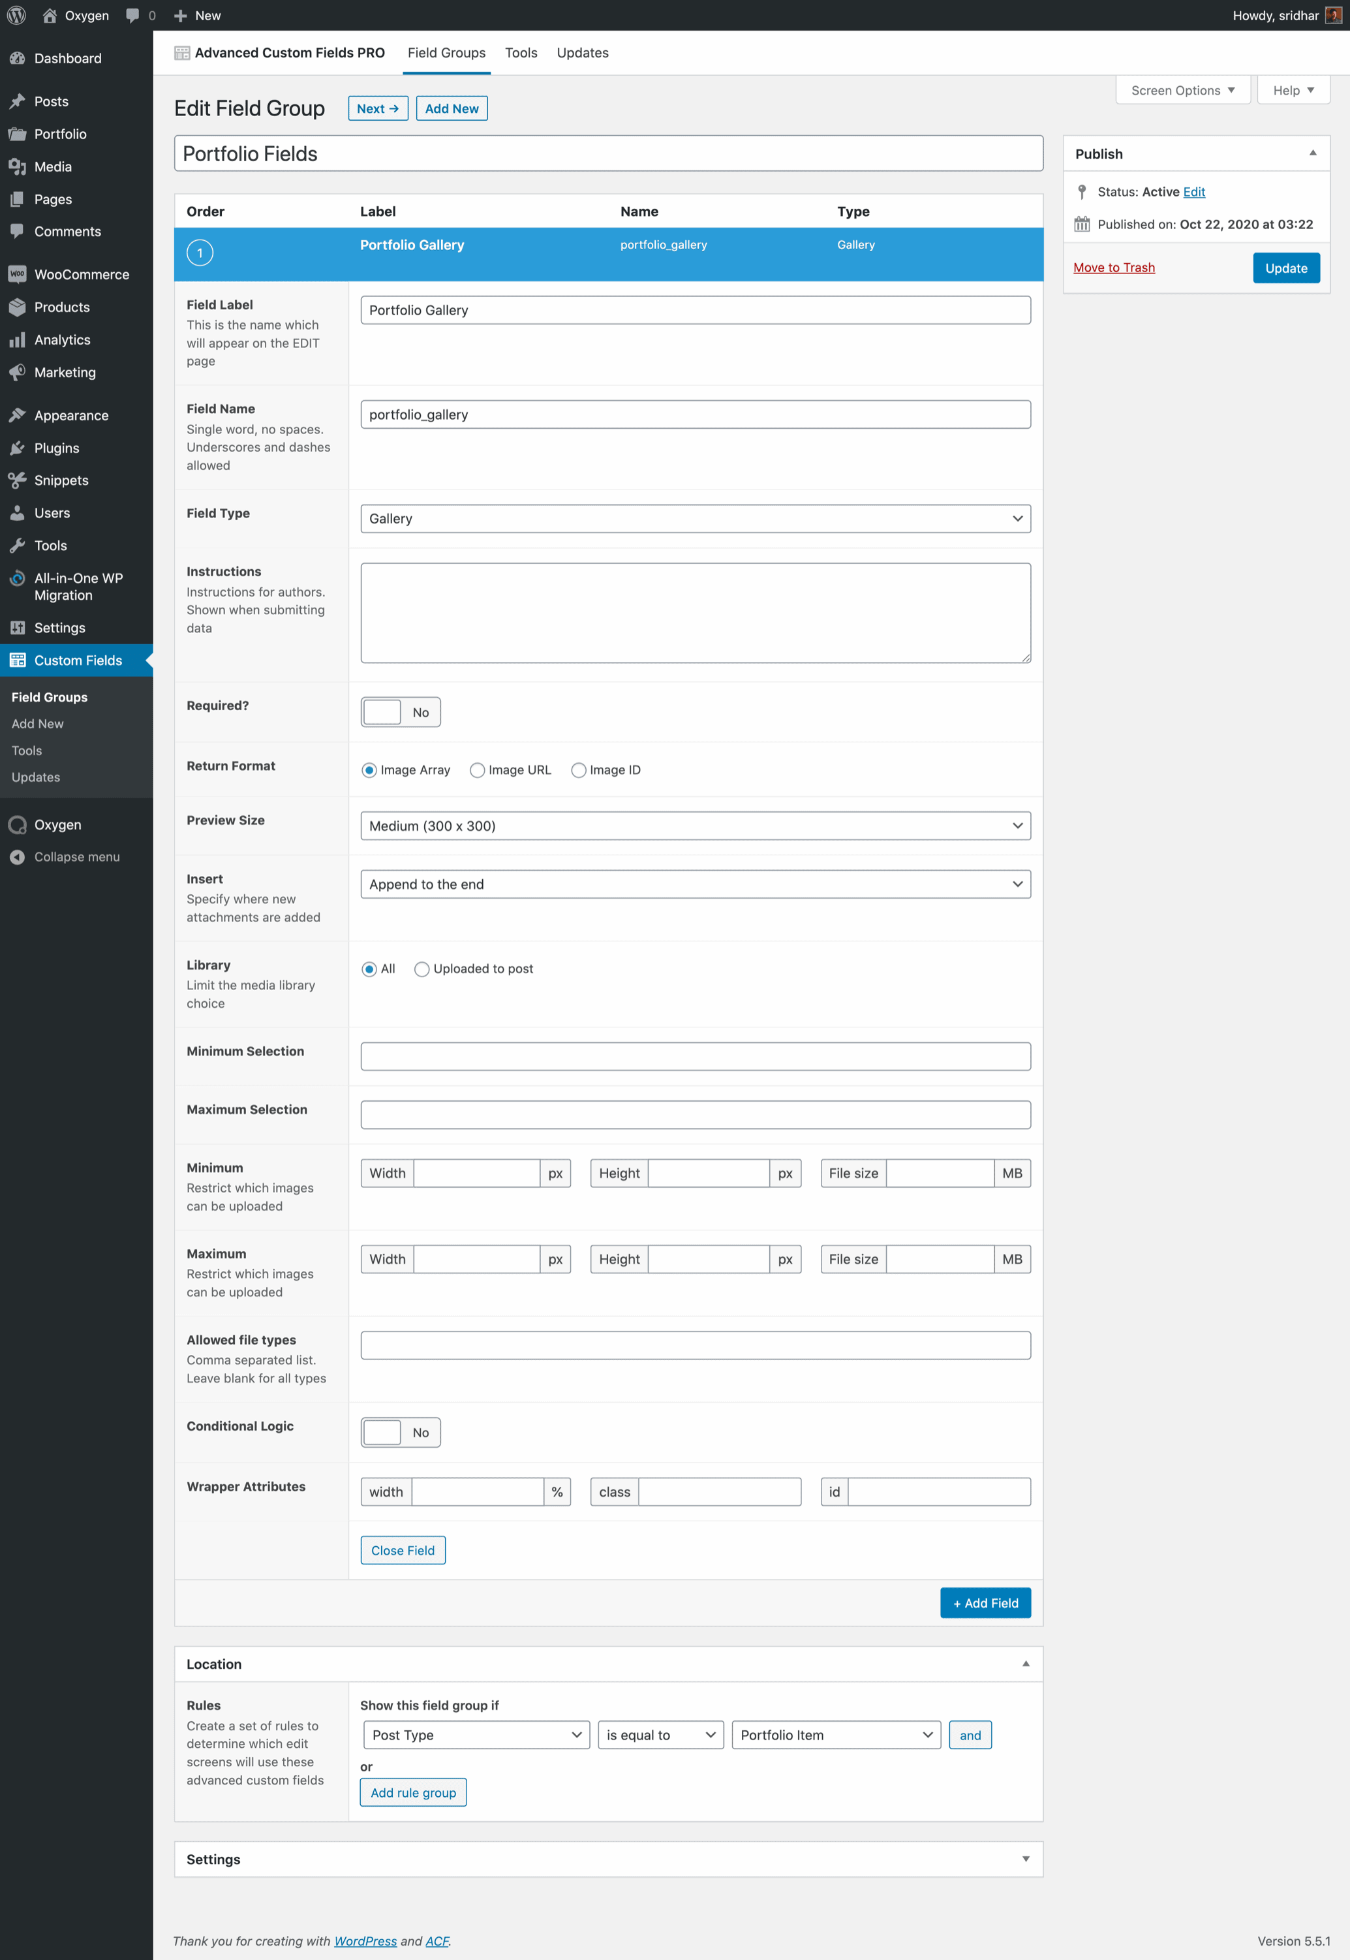Toggle the Required? switch
The image size is (1350, 1960).
click(400, 712)
